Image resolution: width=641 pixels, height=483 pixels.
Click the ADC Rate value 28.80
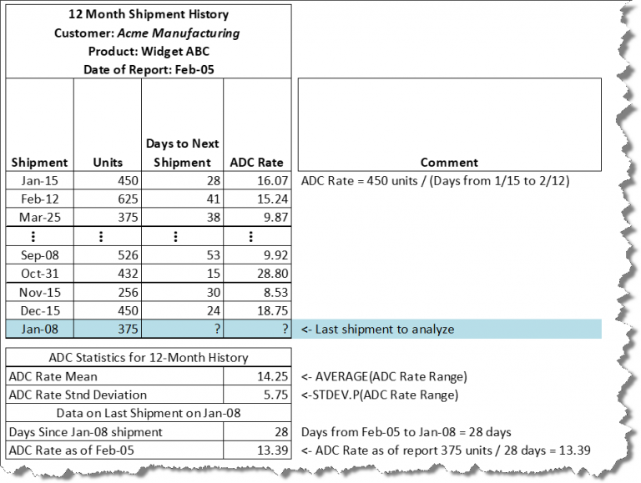pyautogui.click(x=258, y=273)
